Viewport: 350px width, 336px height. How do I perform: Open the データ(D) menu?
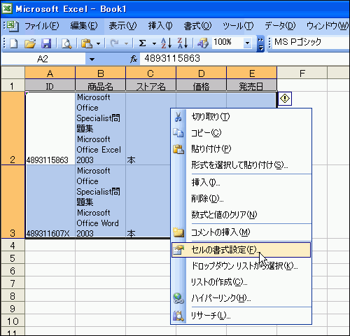click(280, 26)
